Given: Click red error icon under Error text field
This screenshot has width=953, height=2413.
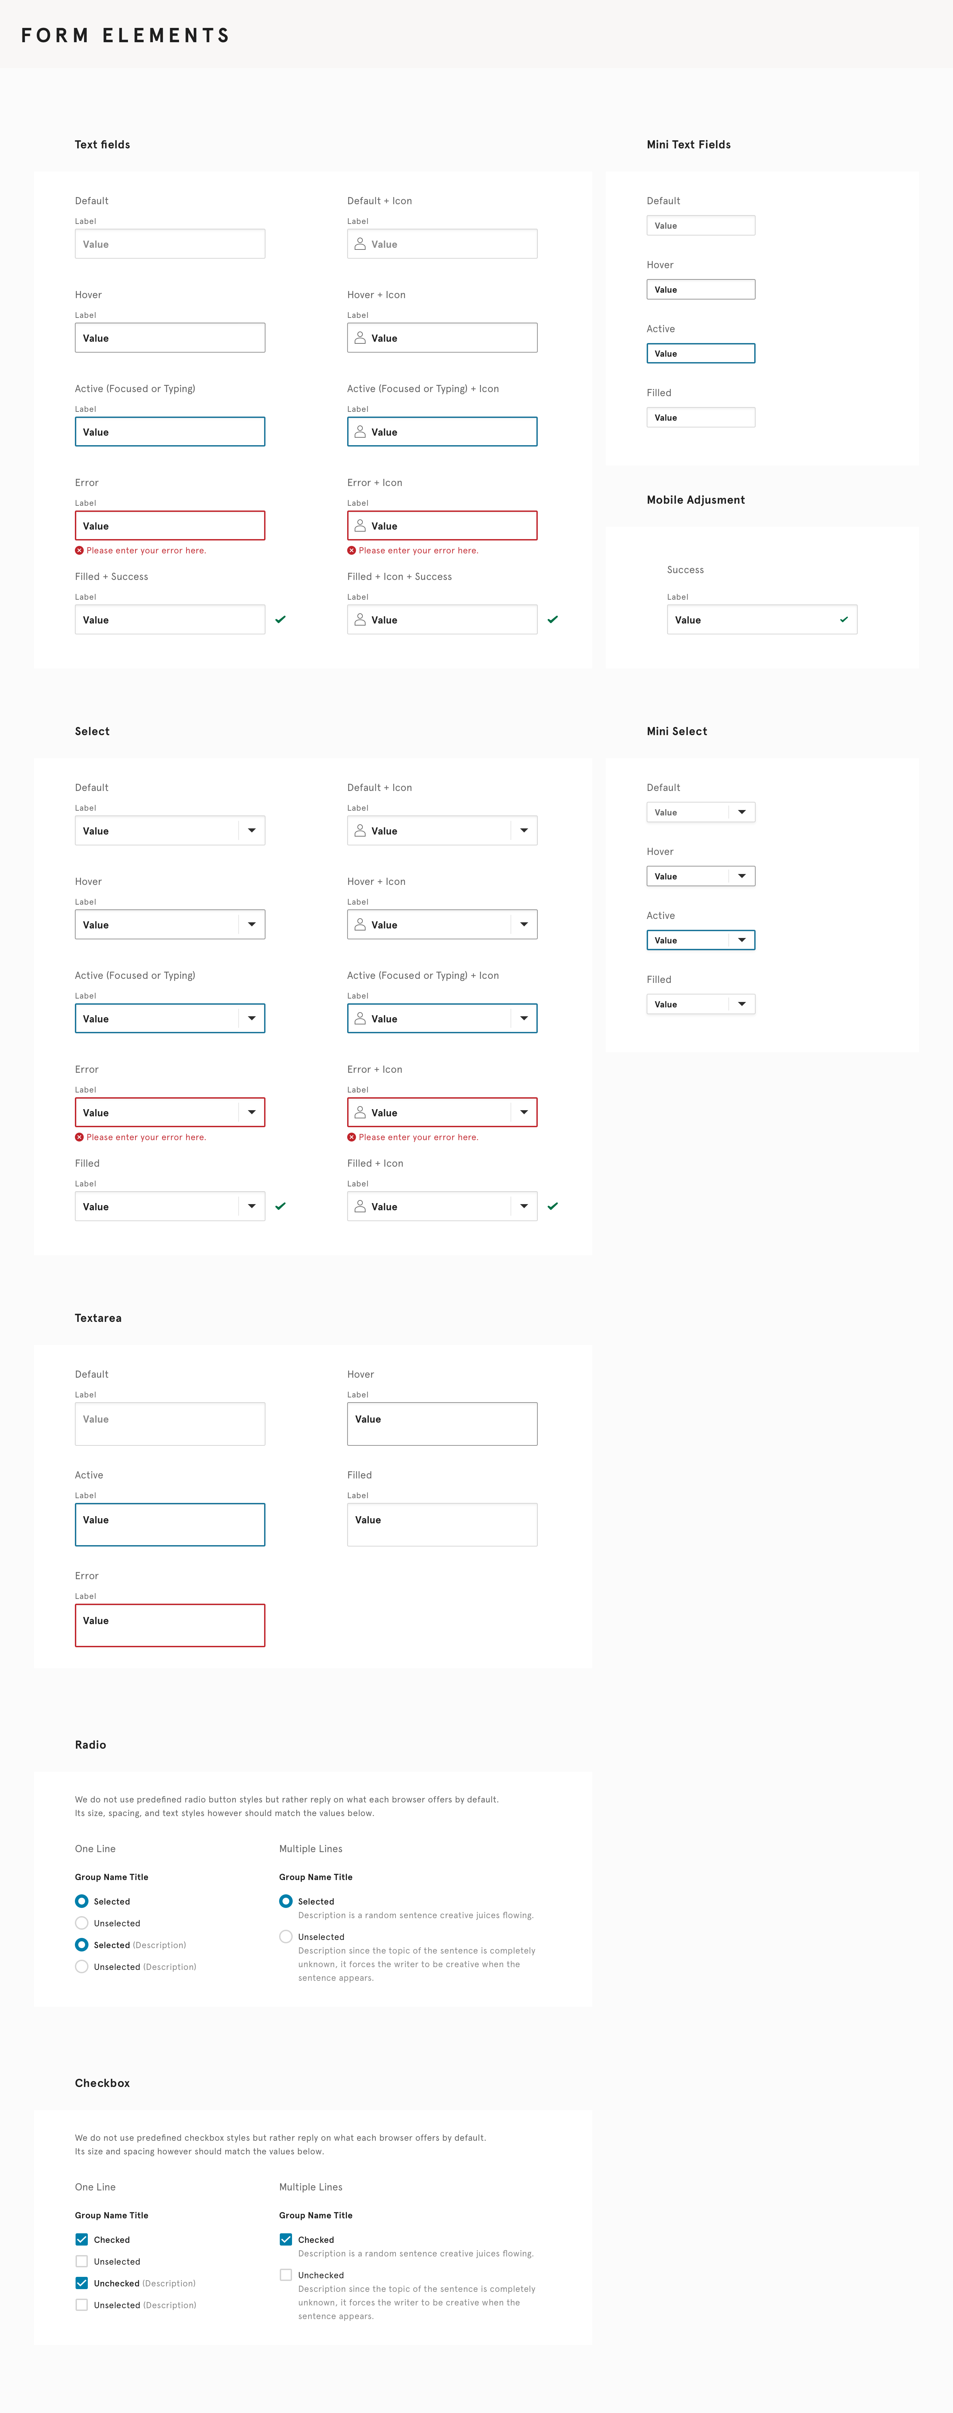Looking at the screenshot, I should click(x=80, y=551).
